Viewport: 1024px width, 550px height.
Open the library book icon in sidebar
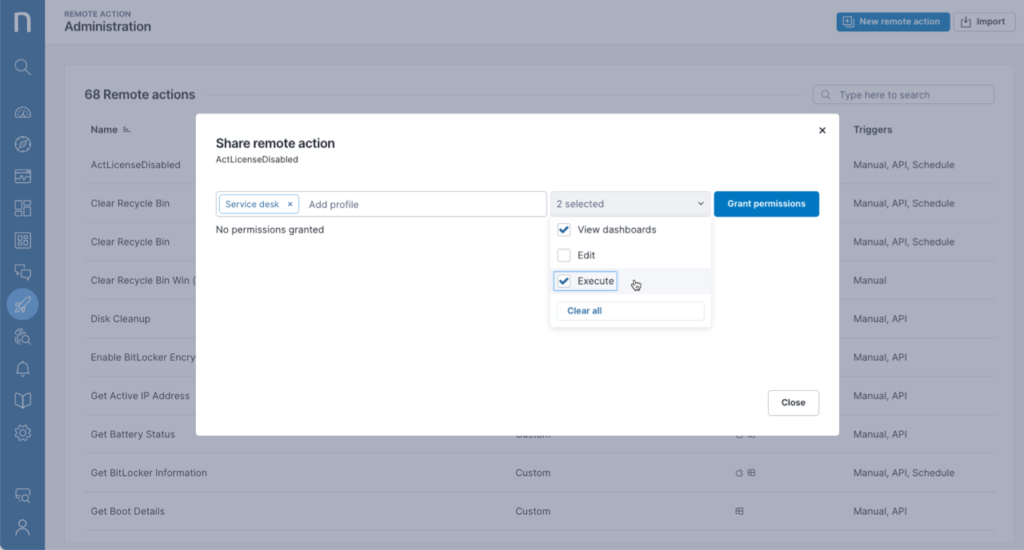22,401
